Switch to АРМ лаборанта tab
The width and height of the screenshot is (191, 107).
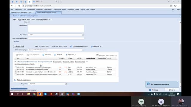pos(23,12)
